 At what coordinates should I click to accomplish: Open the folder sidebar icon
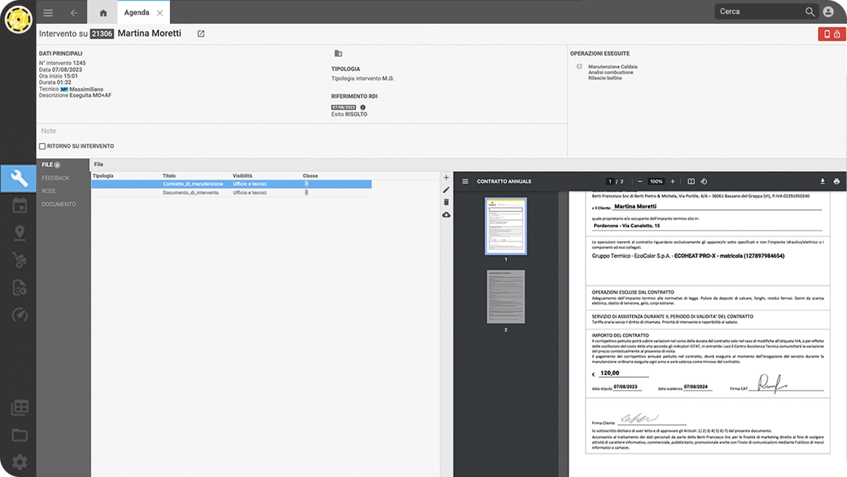[x=19, y=435]
